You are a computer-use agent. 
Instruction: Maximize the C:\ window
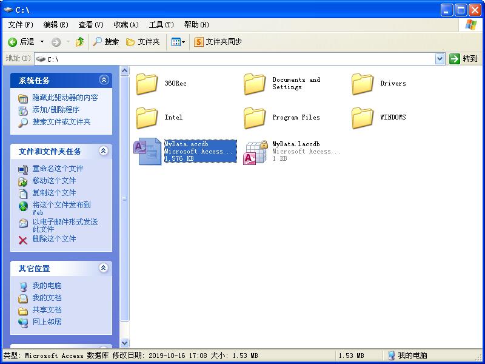click(x=461, y=10)
